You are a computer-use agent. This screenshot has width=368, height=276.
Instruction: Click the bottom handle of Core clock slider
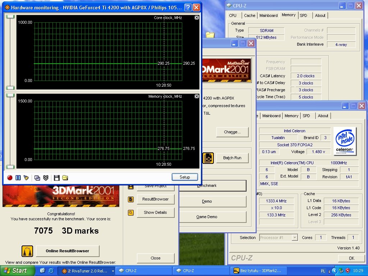10,88
